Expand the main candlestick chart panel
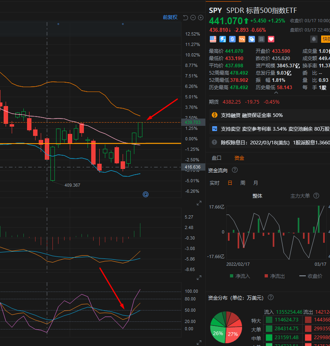Screen dimensions: 330x346 tap(199, 203)
